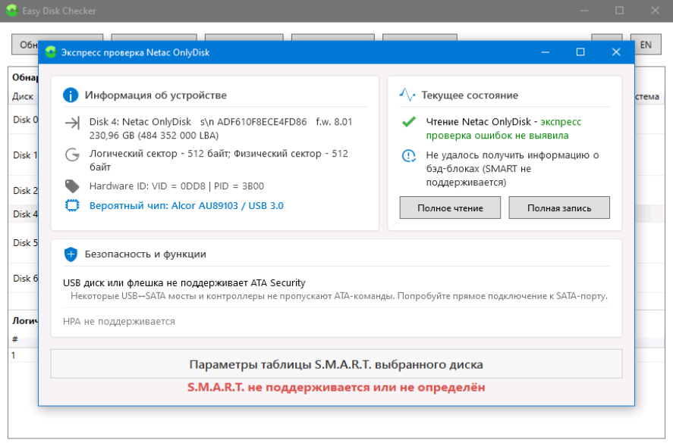This screenshot has width=673, height=446.
Task: Click the chip icon next to Вероятный чип
Action: click(72, 205)
